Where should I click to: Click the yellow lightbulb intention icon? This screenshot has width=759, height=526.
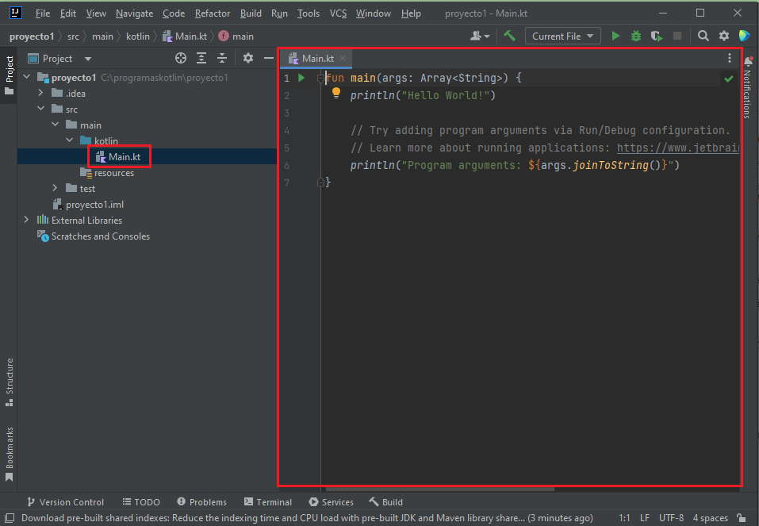tap(336, 93)
